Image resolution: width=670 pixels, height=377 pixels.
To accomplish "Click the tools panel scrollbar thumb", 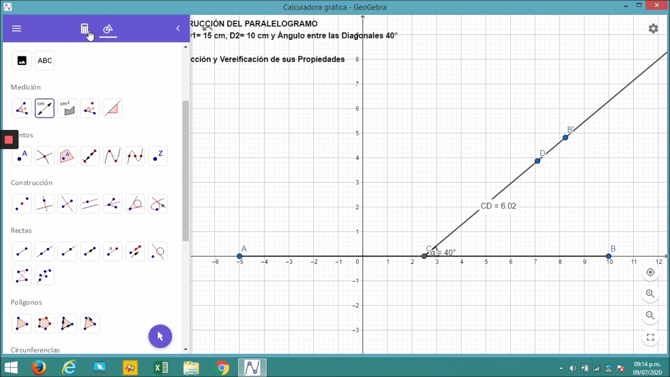I will pyautogui.click(x=185, y=170).
